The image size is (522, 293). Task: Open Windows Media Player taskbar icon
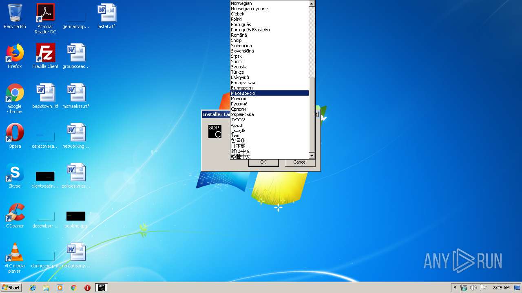tap(60, 288)
